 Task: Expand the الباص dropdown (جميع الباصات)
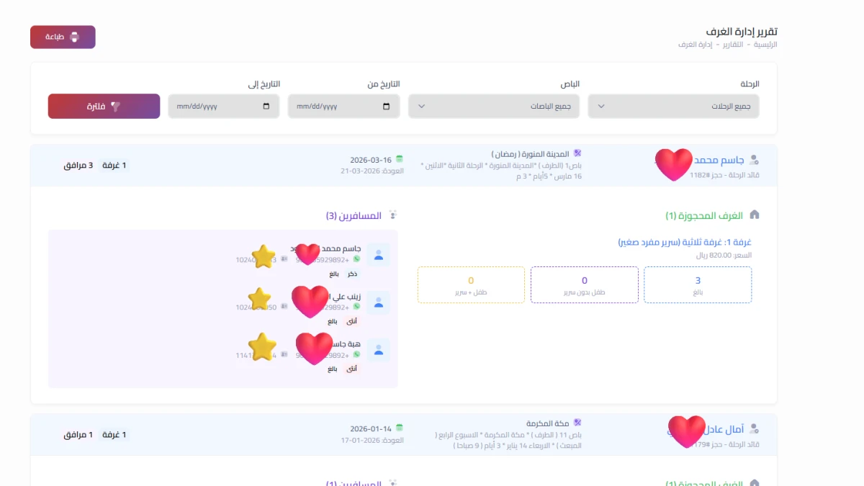tap(494, 107)
